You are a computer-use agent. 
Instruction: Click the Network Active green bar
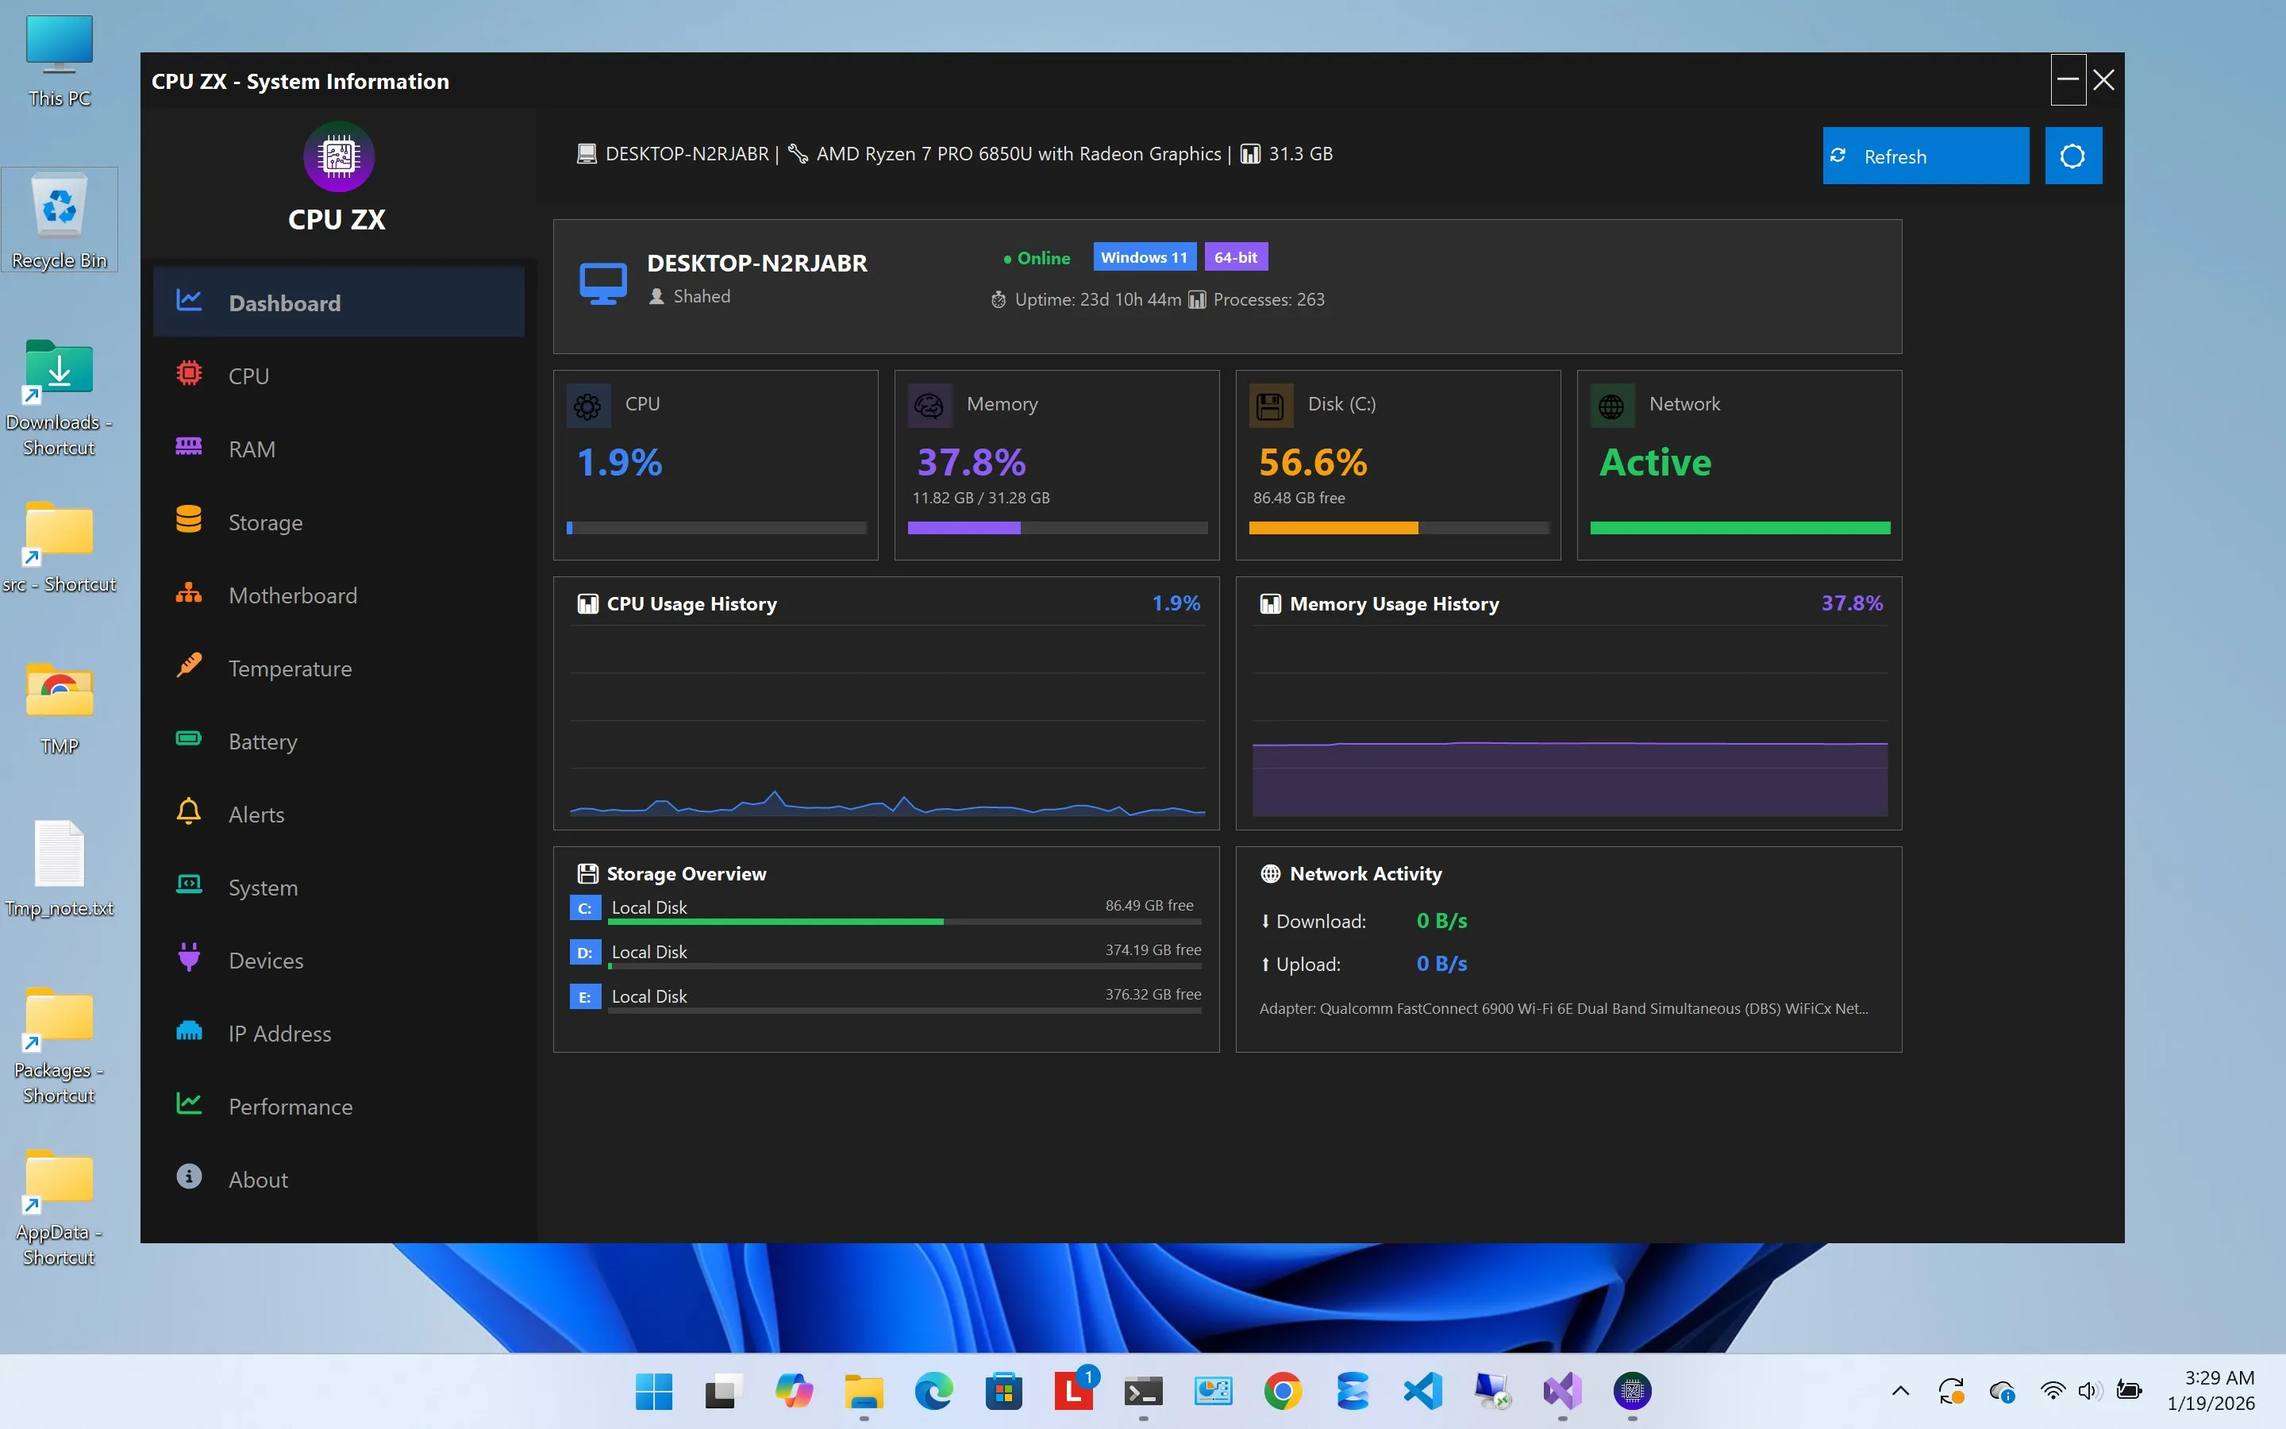(x=1740, y=528)
